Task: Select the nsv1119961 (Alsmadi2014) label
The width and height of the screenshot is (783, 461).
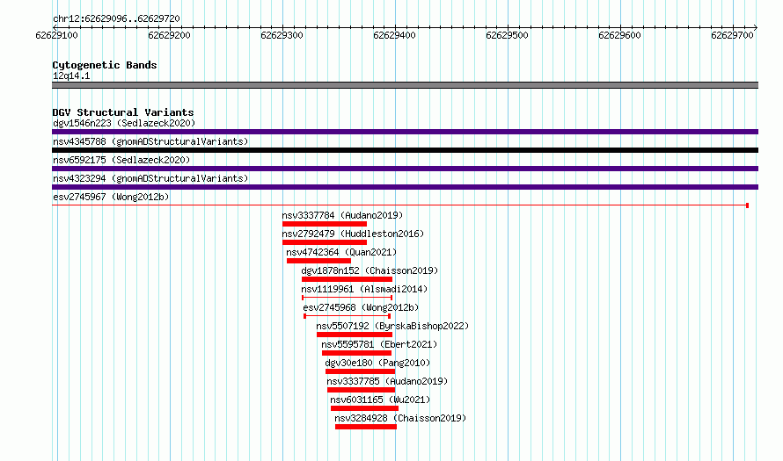Action: [364, 289]
